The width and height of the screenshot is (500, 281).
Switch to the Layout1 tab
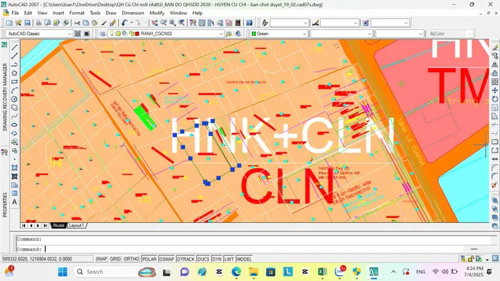pyautogui.click(x=76, y=225)
